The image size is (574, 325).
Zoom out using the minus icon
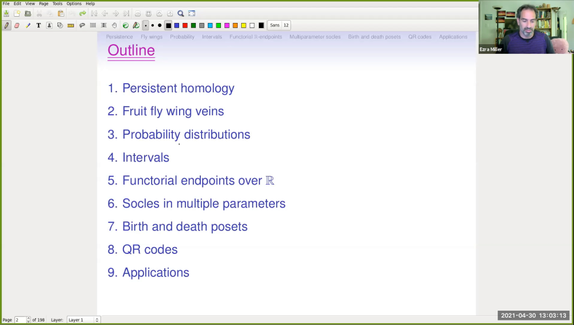[x=138, y=14]
